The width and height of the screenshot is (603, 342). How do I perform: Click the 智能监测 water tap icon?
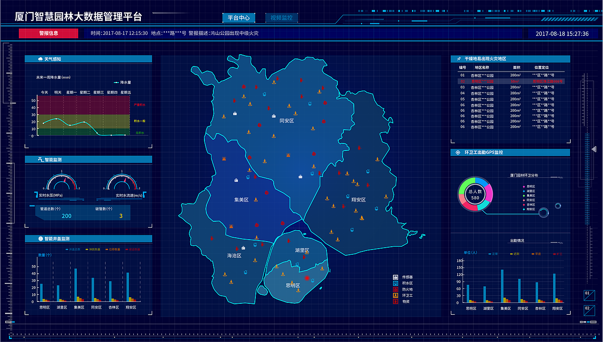[41, 159]
